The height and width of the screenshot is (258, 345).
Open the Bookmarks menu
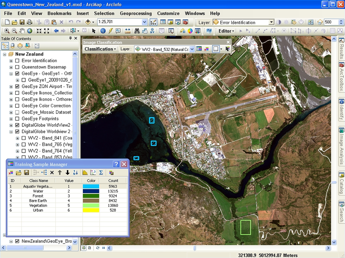click(x=59, y=13)
